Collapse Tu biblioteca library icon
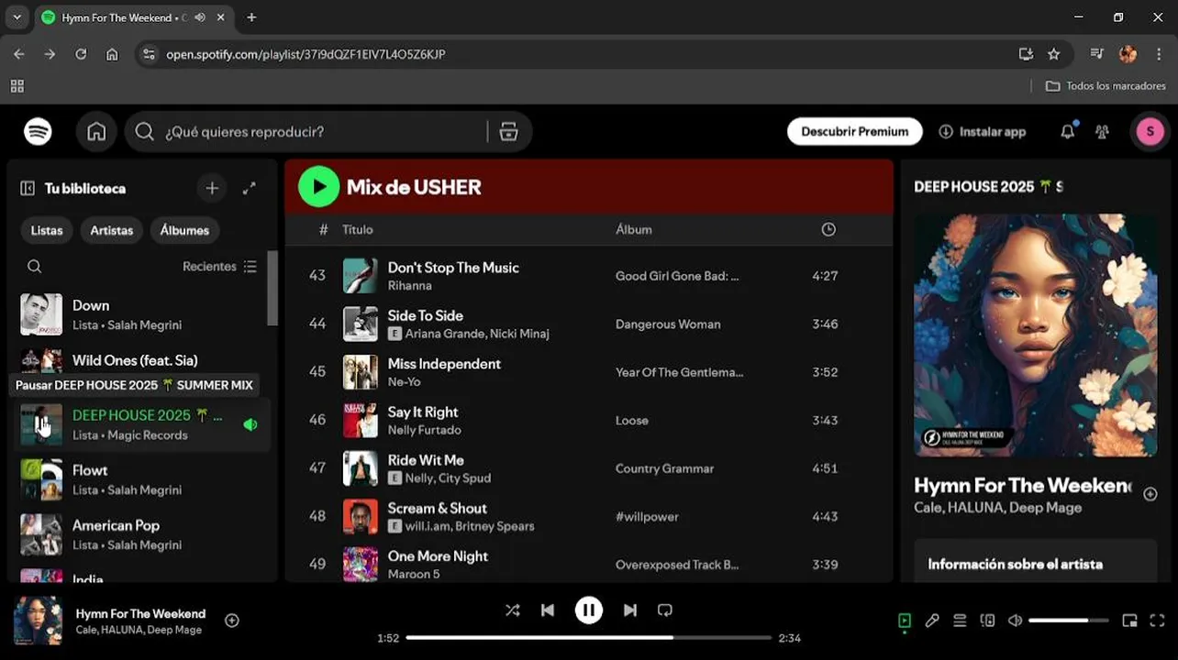This screenshot has width=1178, height=660. tap(28, 188)
